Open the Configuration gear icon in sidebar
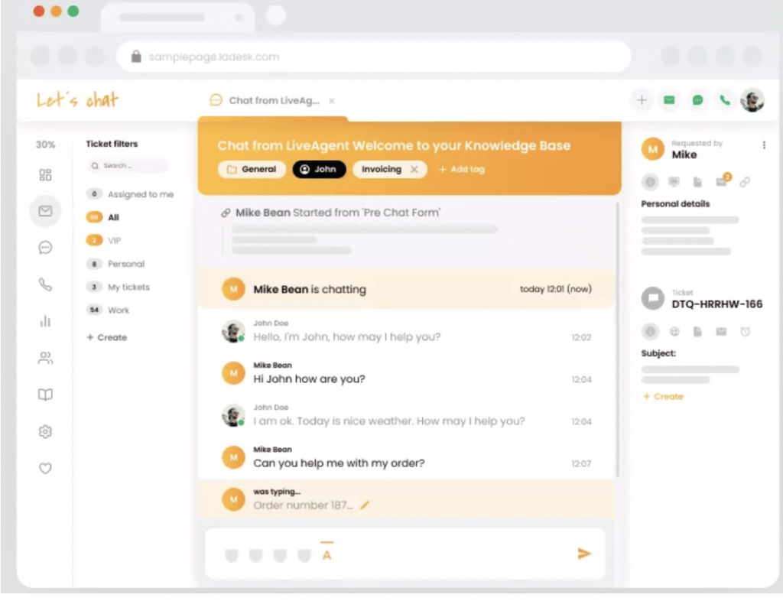 pos(45,431)
